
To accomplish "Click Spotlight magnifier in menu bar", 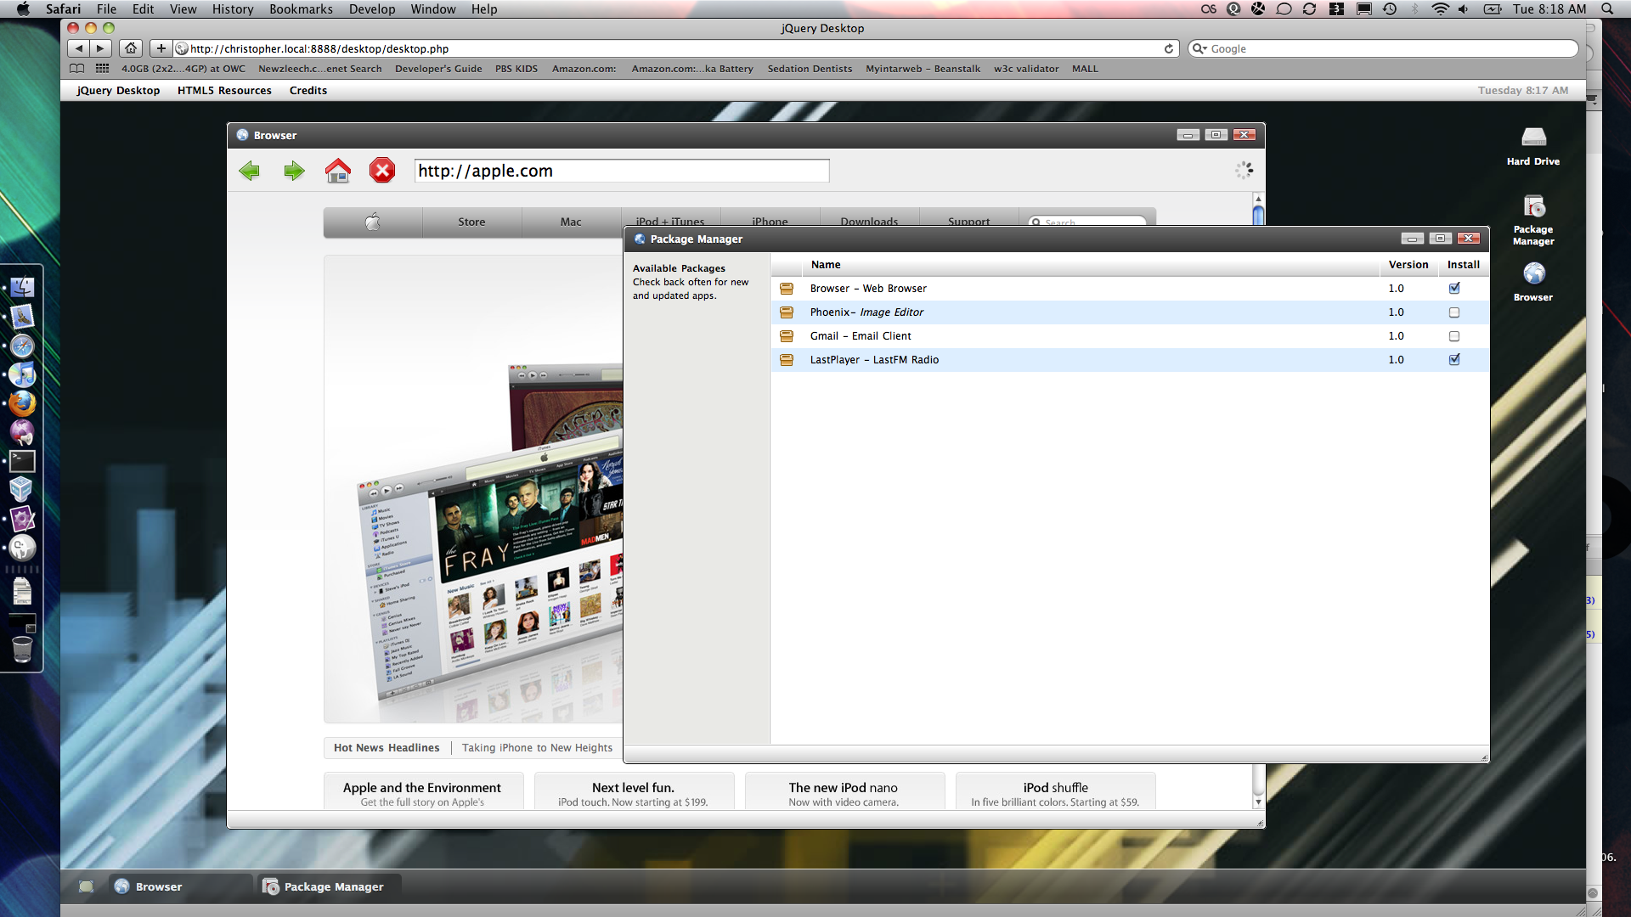I will (x=1607, y=8).
